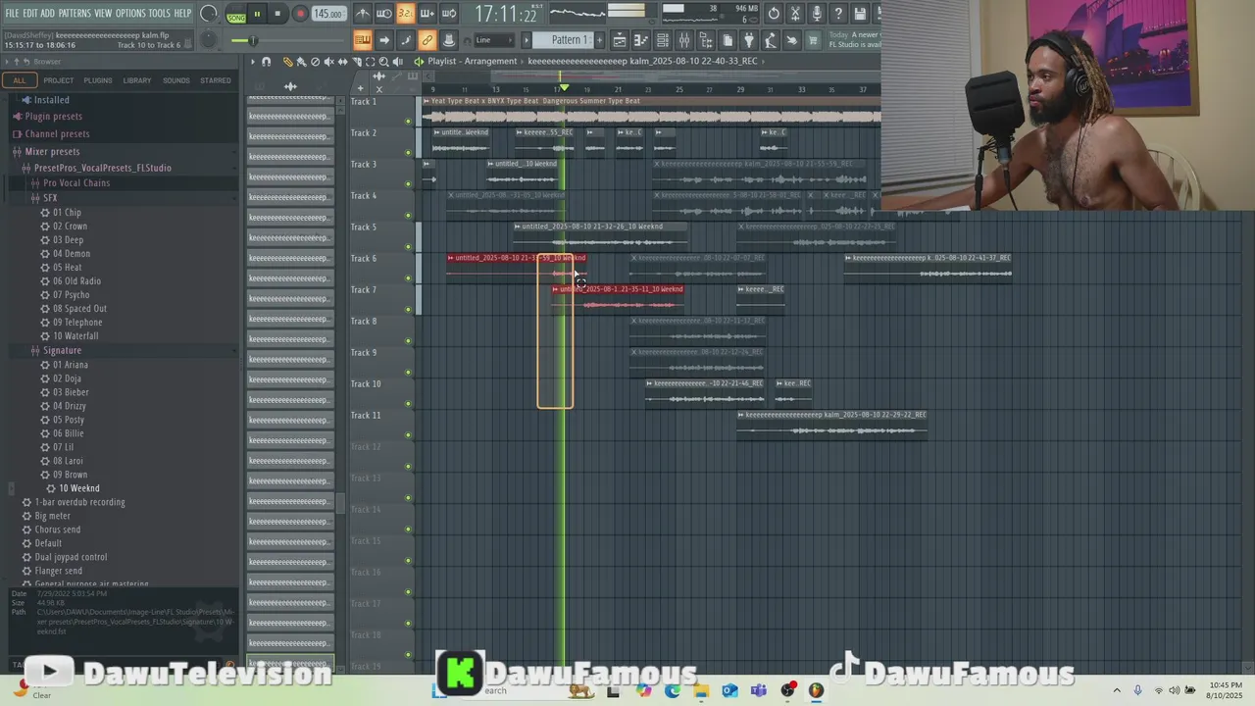The image size is (1255, 706).
Task: Open the FILE menu
Action: [x=12, y=14]
